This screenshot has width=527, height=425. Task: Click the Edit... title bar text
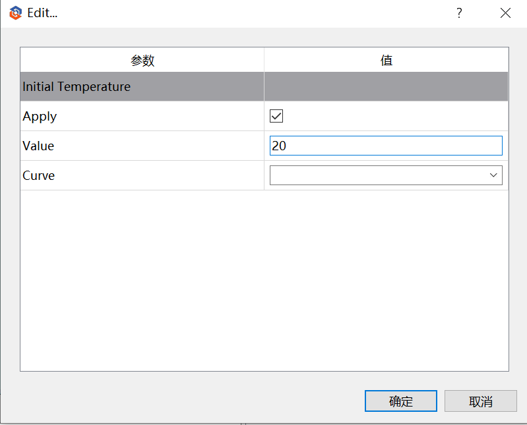[42, 13]
